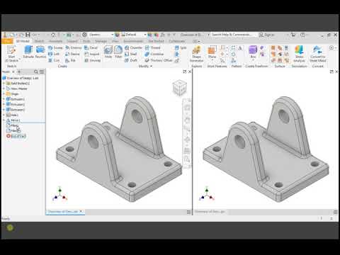The height and width of the screenshot is (255, 340).
Task: Select the Fillet tool
Action: (118, 52)
